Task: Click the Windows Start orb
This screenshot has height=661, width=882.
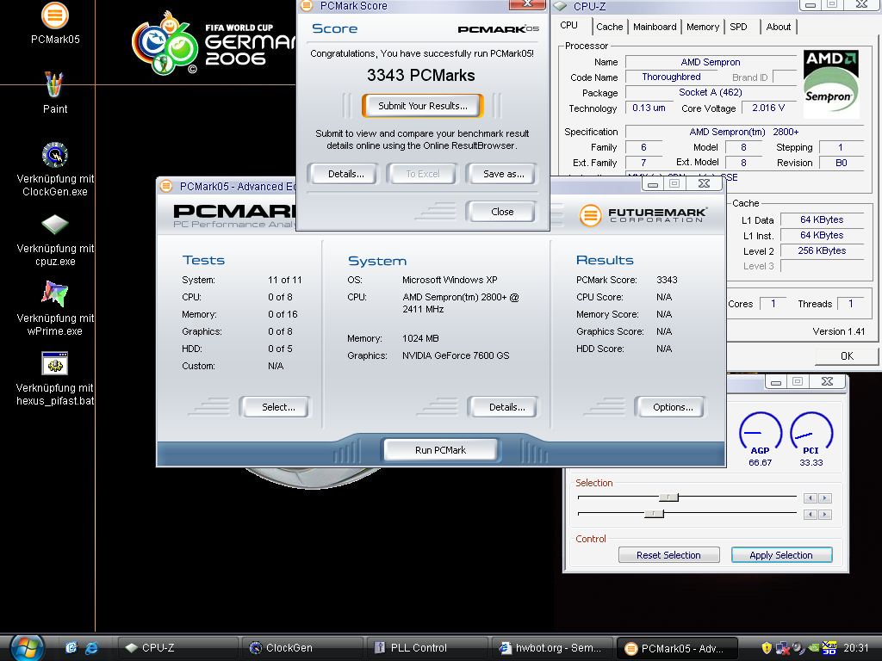Action: pos(27,648)
